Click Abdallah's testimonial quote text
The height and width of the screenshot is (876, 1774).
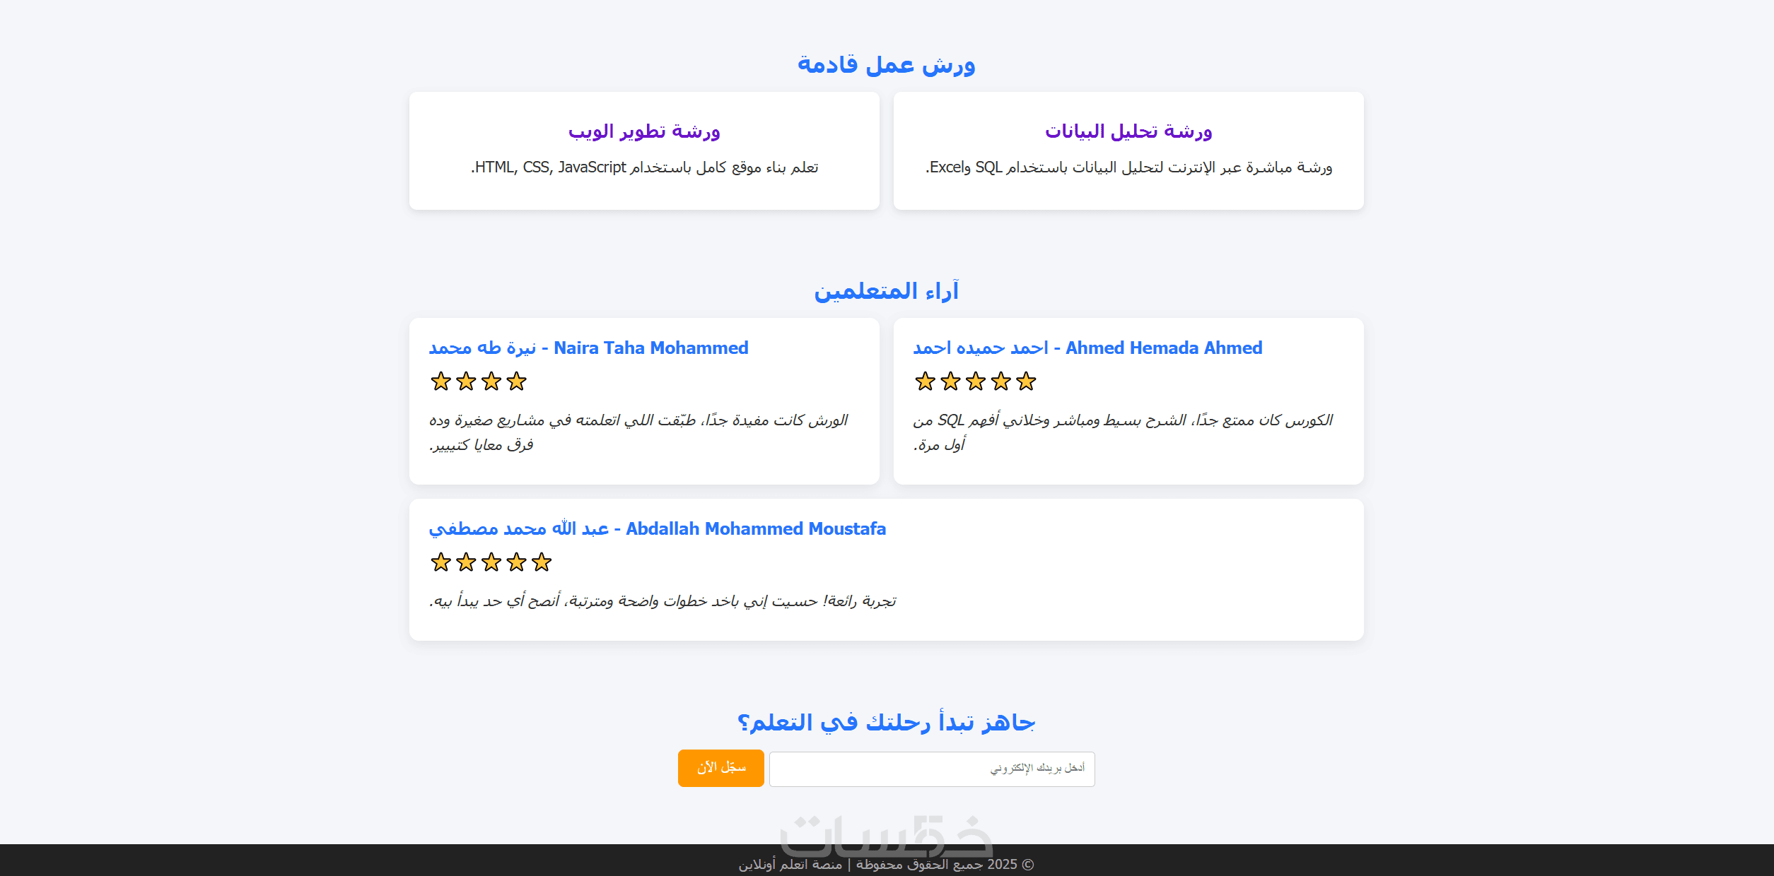click(x=663, y=601)
